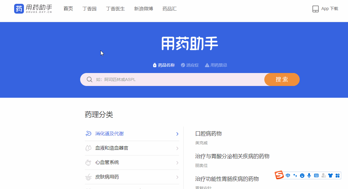This screenshot has width=348, height=189.
Task: Open the 丁香园 menu item
Action: tap(89, 9)
